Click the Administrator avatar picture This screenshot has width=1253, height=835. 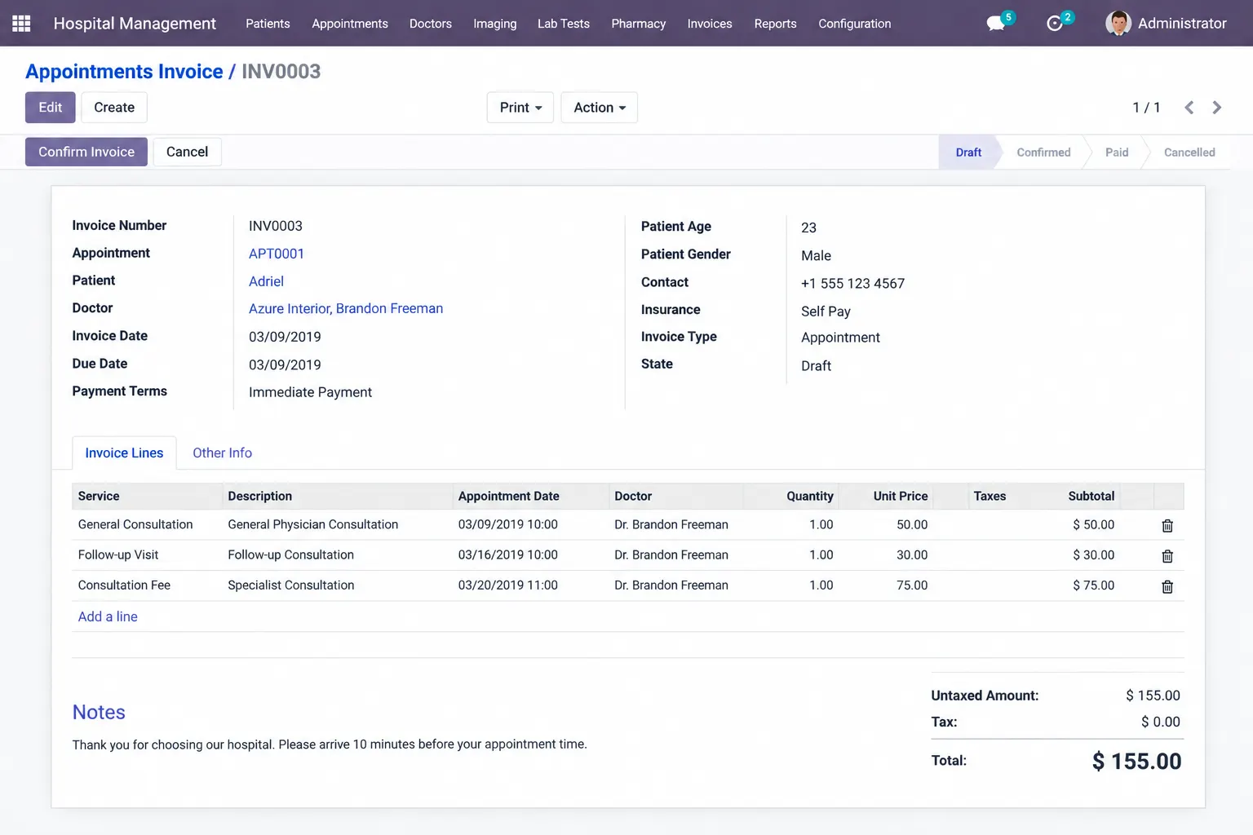[x=1118, y=23]
